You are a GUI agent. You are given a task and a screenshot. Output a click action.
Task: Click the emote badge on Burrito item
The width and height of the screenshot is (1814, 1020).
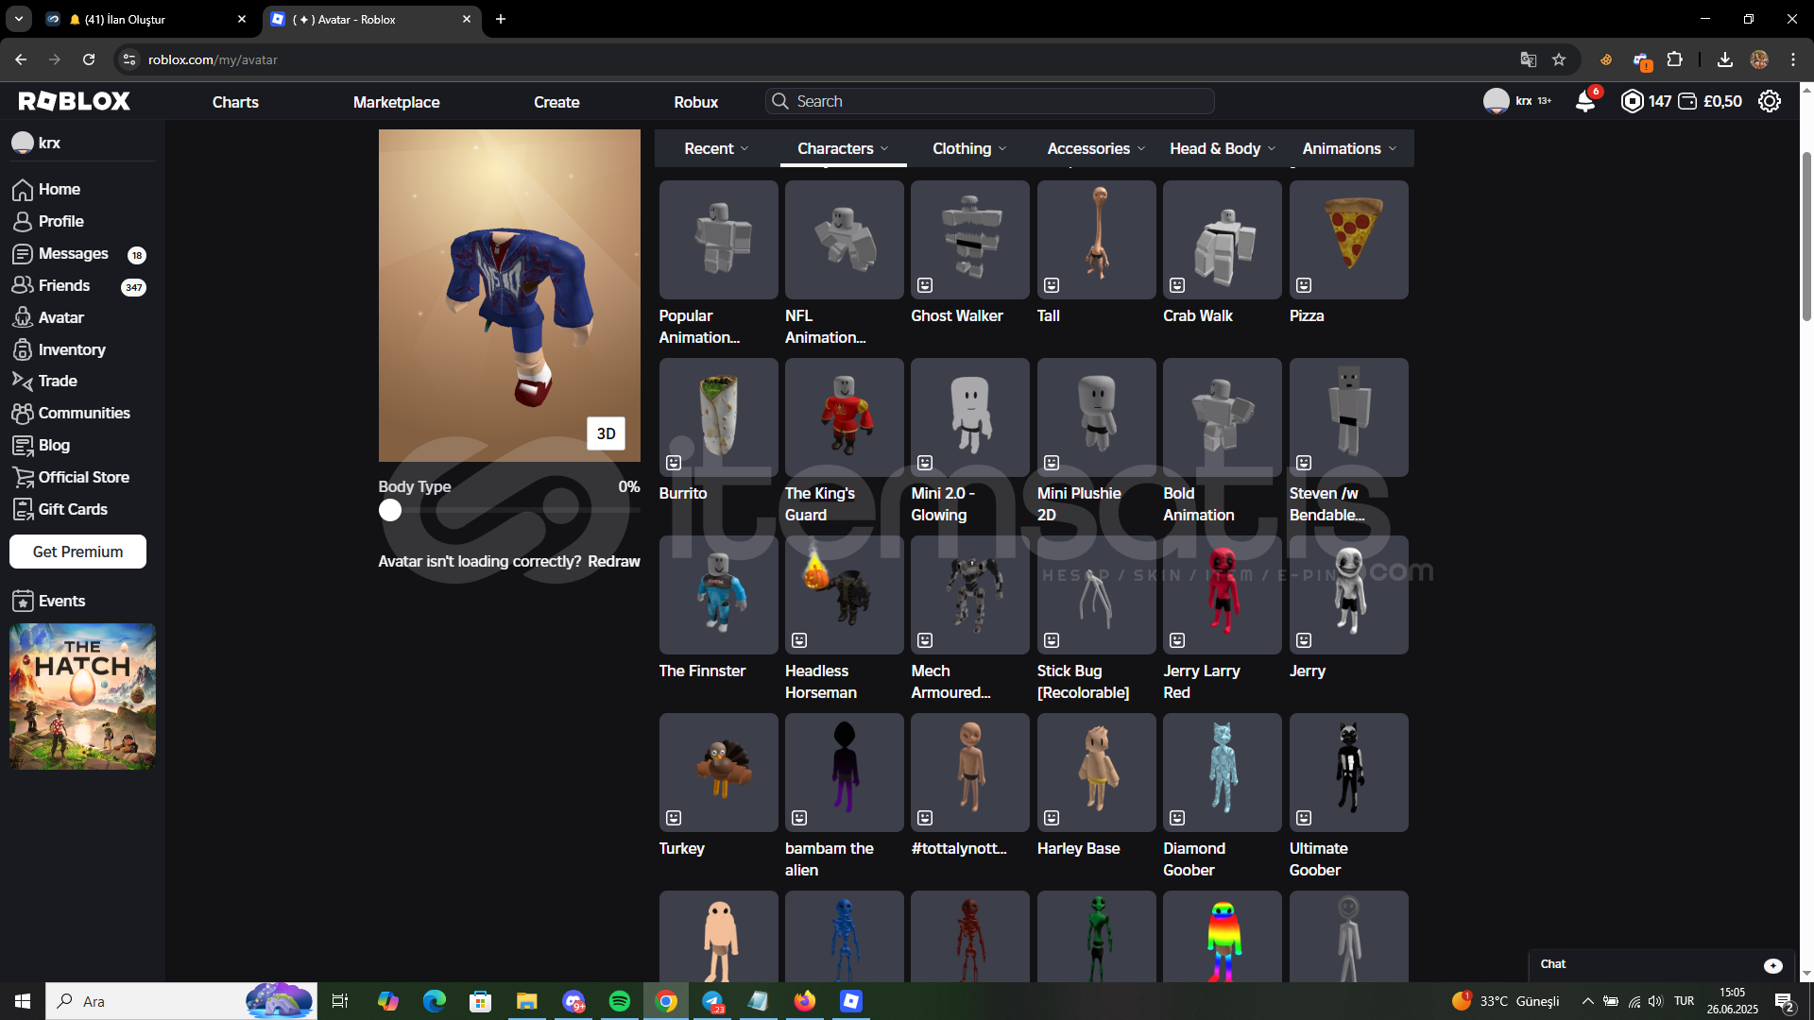[674, 463]
